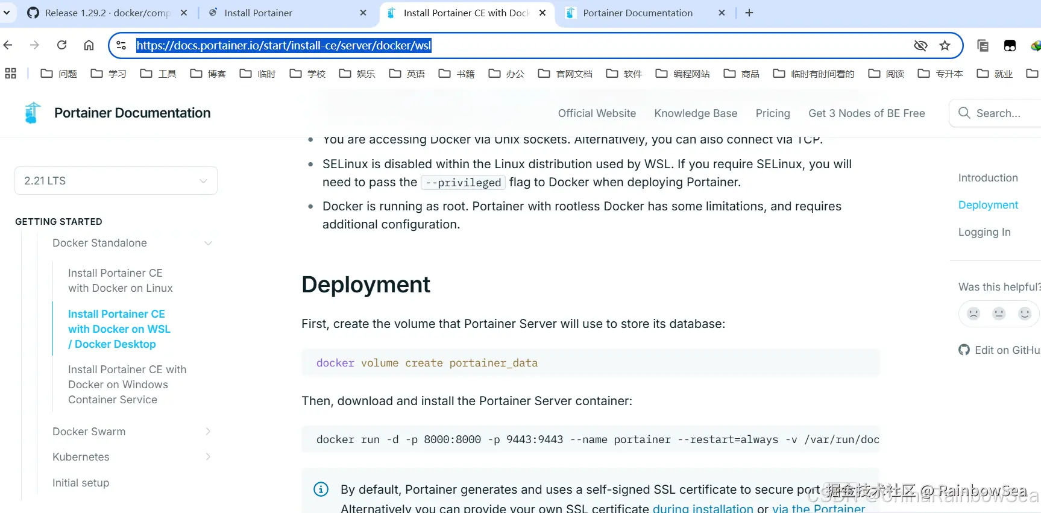This screenshot has width=1041, height=513.
Task: Open the 就业 bookmark folder
Action: 995,74
